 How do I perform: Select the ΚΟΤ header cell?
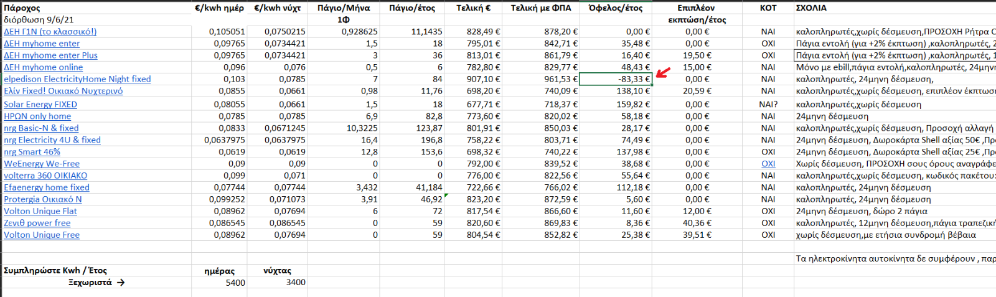[x=768, y=8]
